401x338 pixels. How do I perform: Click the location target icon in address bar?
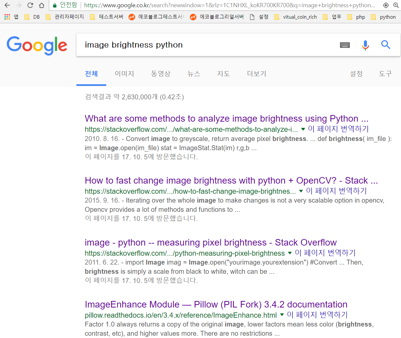coord(386,5)
